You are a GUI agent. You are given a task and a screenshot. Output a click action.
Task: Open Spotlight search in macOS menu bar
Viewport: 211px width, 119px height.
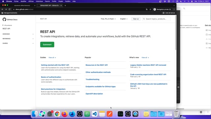coord(188,1)
